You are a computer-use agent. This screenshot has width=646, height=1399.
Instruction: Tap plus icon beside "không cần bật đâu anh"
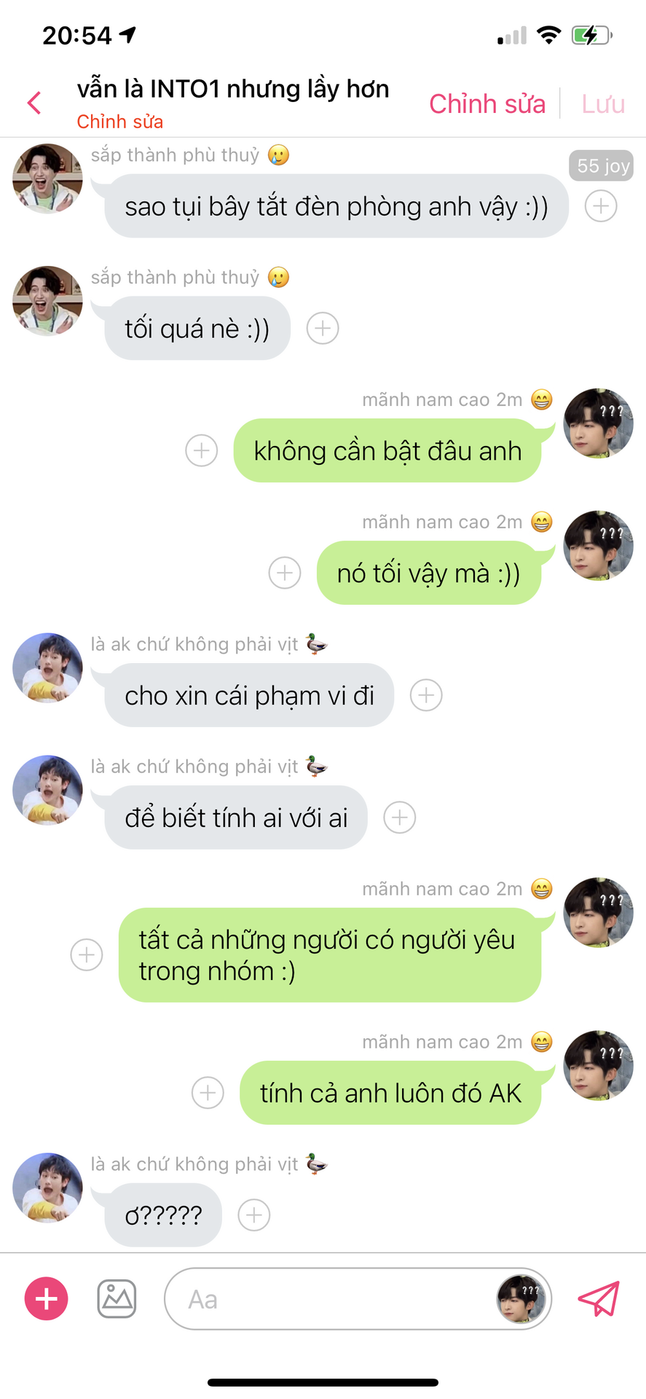202,451
